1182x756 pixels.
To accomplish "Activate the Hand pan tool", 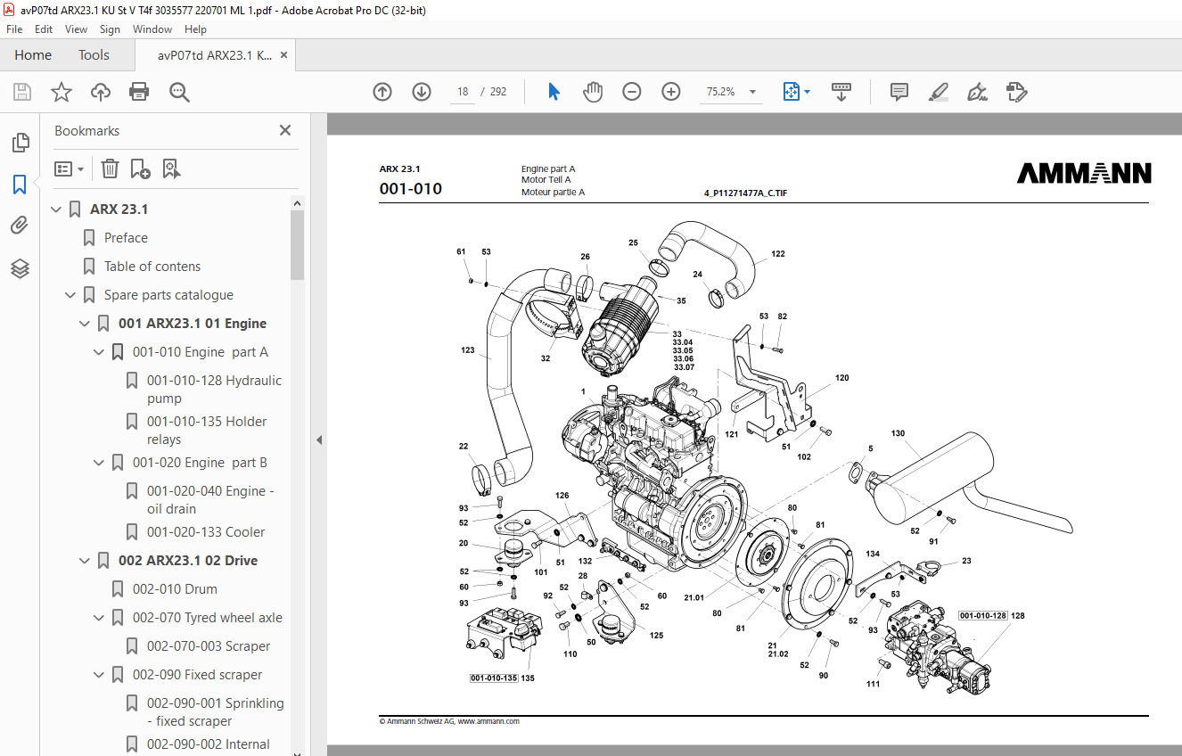I will tap(593, 92).
